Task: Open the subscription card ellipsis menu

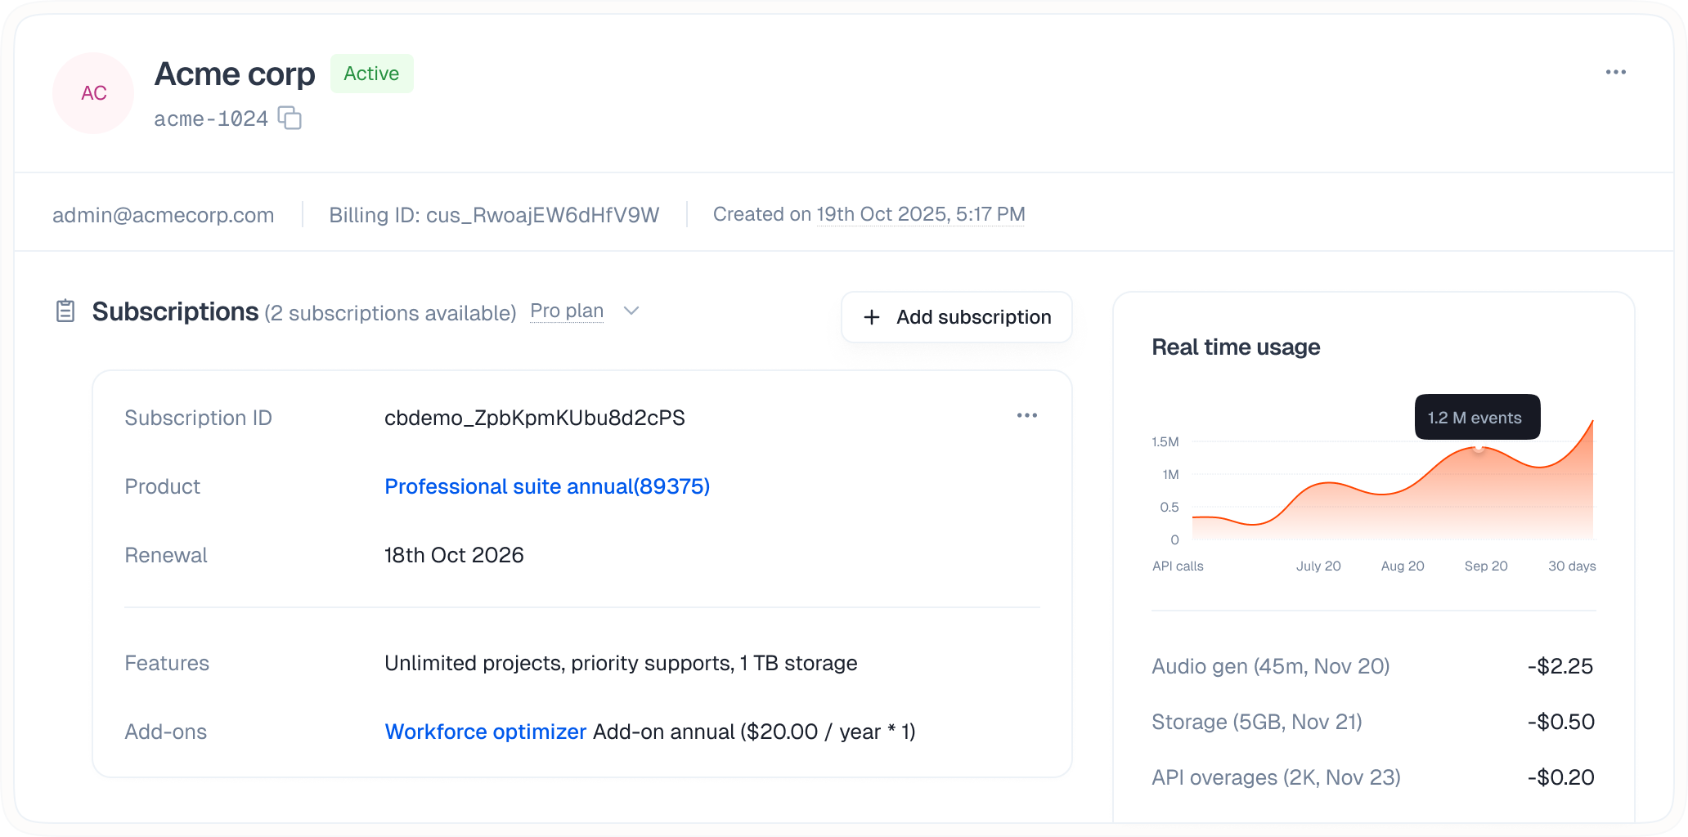Action: tap(1027, 415)
